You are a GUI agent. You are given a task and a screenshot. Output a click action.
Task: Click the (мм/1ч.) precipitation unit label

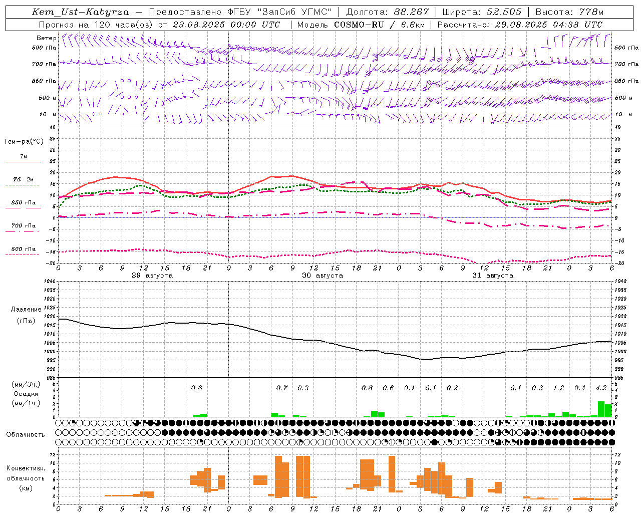click(26, 403)
